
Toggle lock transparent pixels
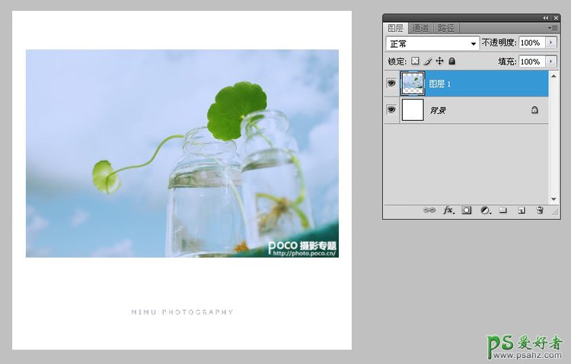point(415,61)
